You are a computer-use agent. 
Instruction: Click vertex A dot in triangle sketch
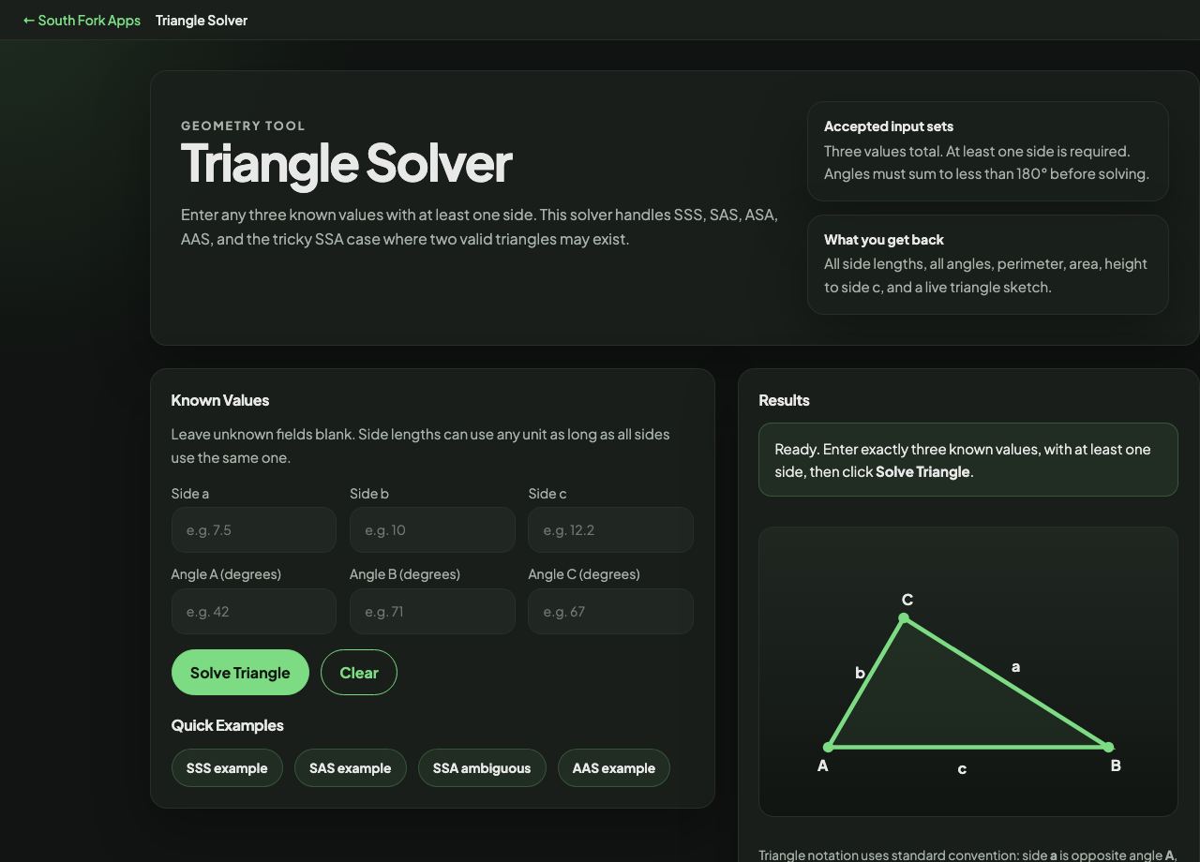tap(828, 747)
